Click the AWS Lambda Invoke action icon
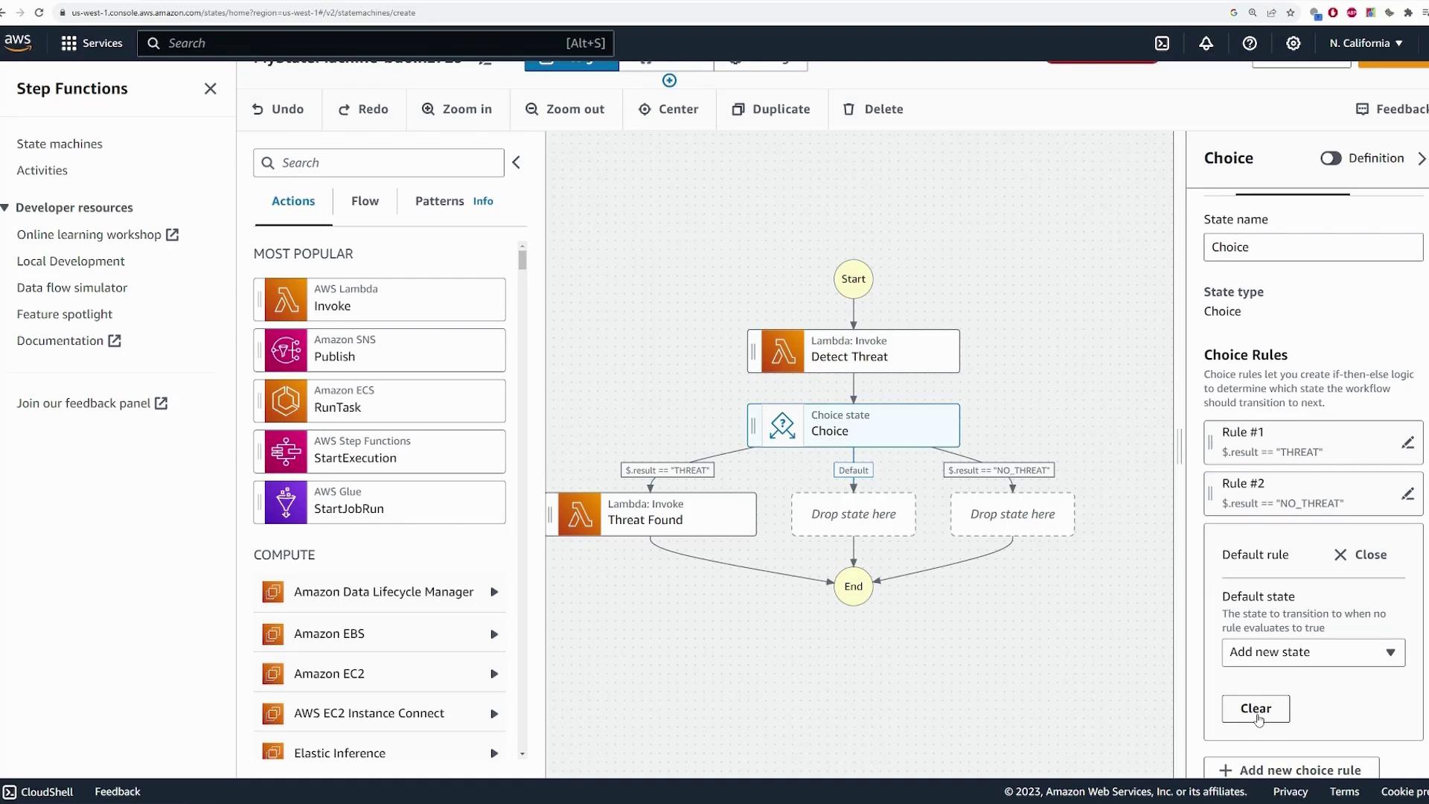Screen dimensions: 1429x804 tap(286, 299)
